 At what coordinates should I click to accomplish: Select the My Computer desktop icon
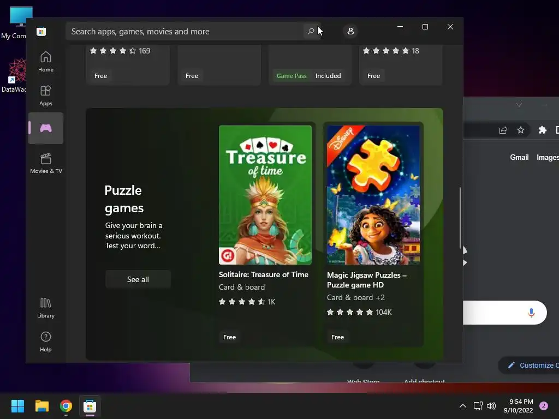point(14,23)
